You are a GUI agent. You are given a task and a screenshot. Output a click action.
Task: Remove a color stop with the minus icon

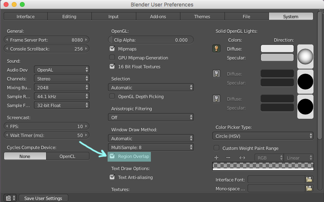click(228, 158)
